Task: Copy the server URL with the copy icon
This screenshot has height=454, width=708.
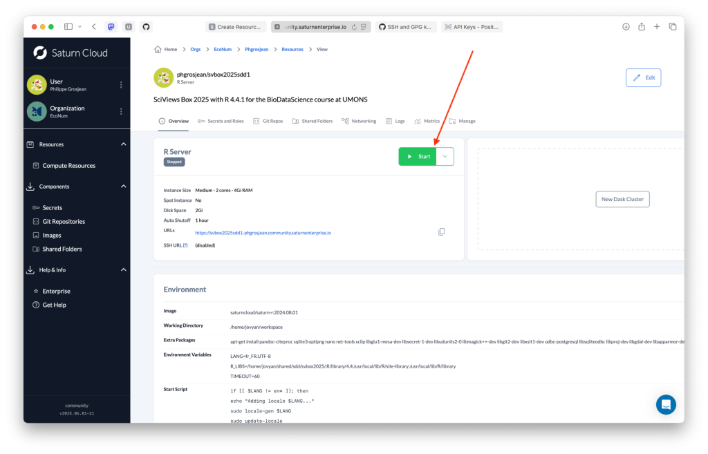Action: [x=442, y=232]
